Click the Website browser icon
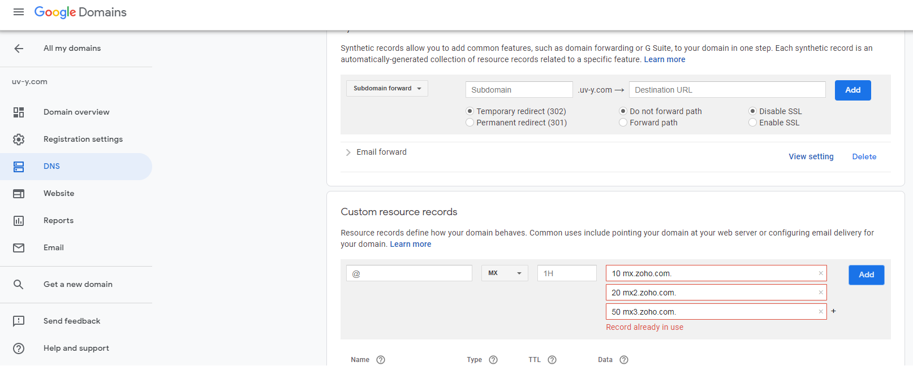This screenshot has height=366, width=913. [19, 194]
